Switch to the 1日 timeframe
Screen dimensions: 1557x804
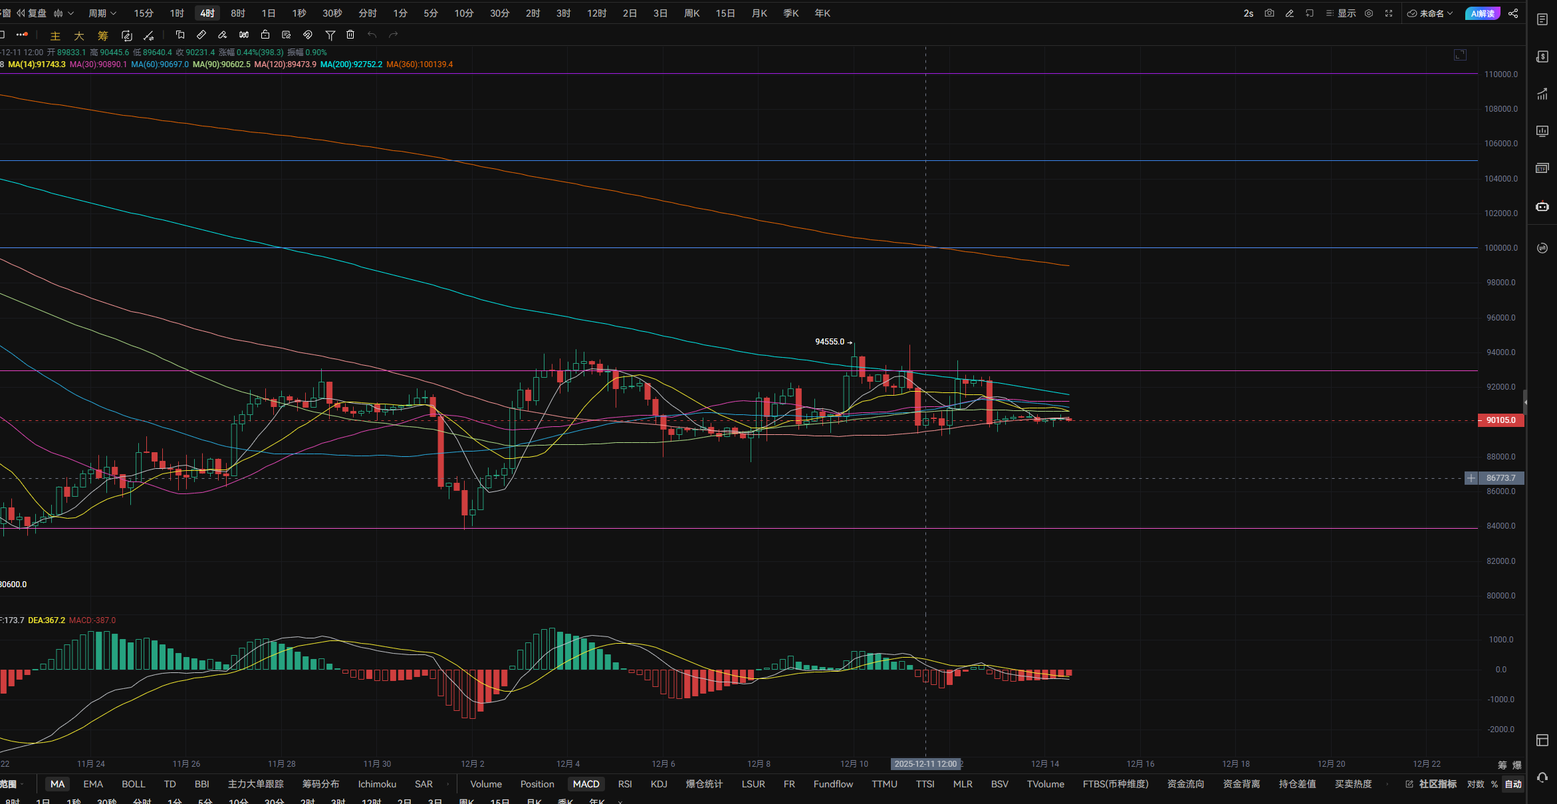[x=269, y=13]
